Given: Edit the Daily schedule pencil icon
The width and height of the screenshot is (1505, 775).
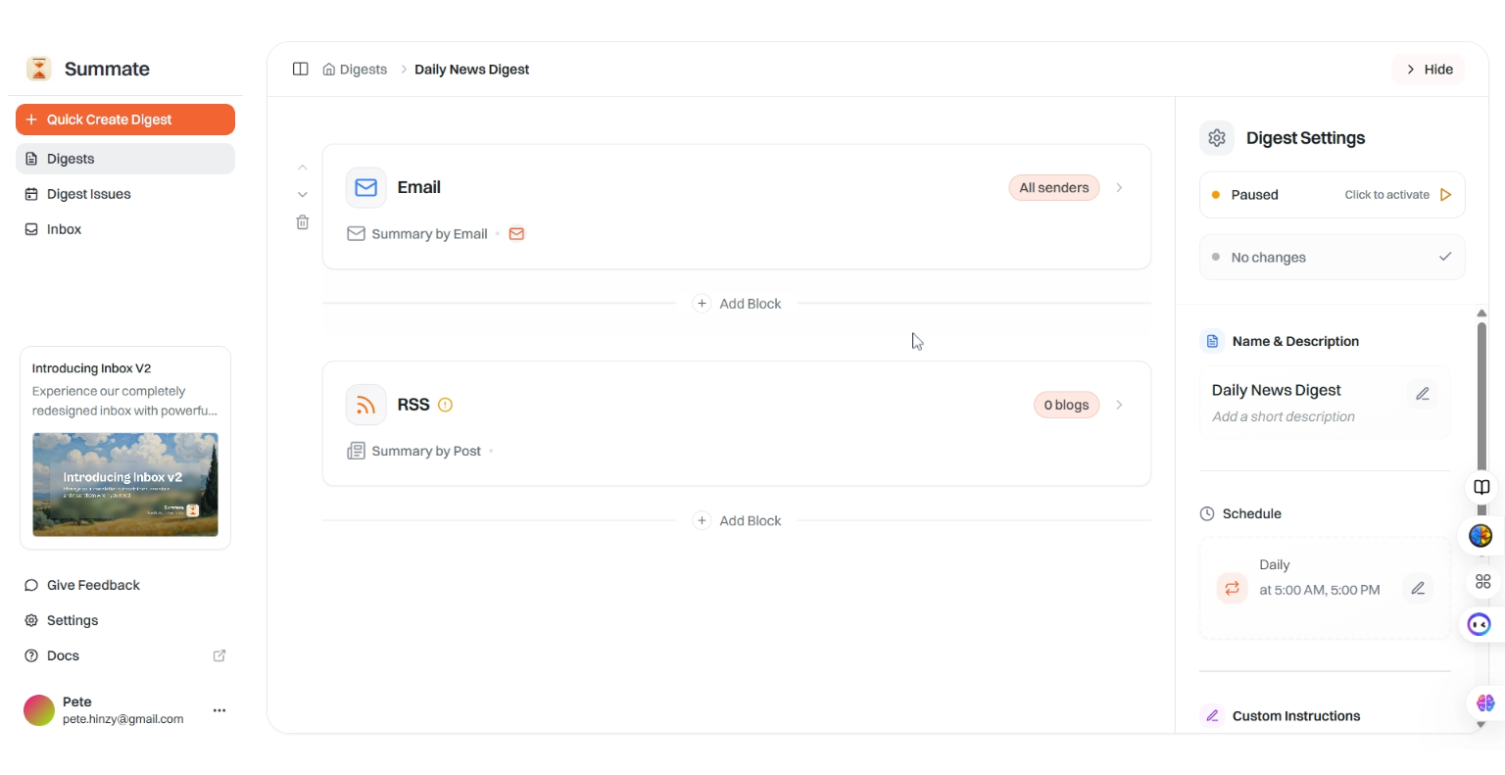Looking at the screenshot, I should (x=1418, y=588).
